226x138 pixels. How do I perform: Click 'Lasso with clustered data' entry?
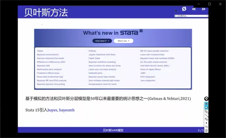pos(152,55)
